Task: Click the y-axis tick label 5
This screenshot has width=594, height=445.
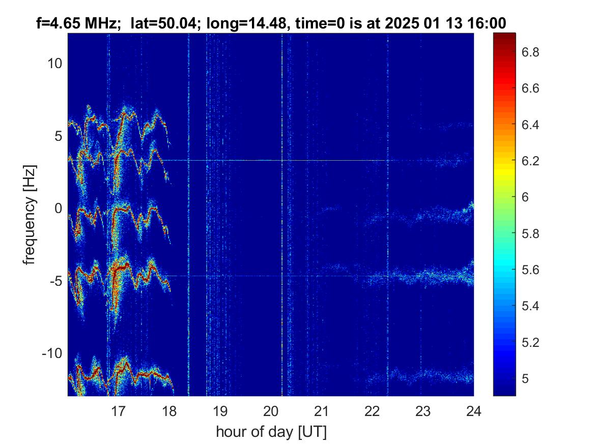Action: click(59, 136)
